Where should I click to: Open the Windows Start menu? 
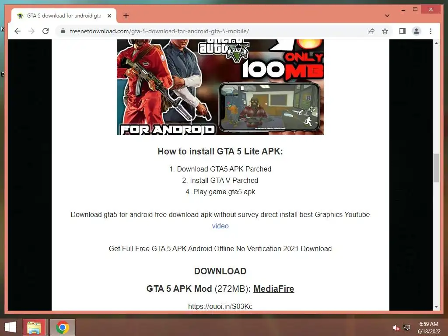point(10,327)
